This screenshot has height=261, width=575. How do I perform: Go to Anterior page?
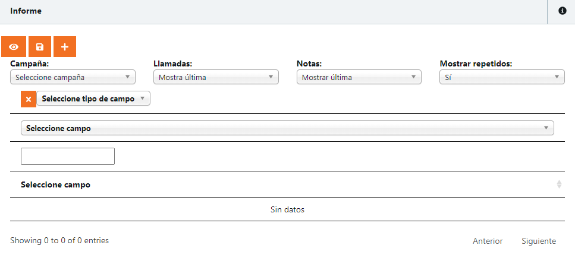coord(488,241)
